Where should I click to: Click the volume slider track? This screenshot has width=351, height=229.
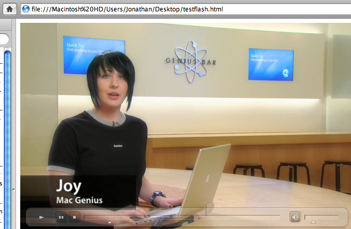(x=321, y=217)
